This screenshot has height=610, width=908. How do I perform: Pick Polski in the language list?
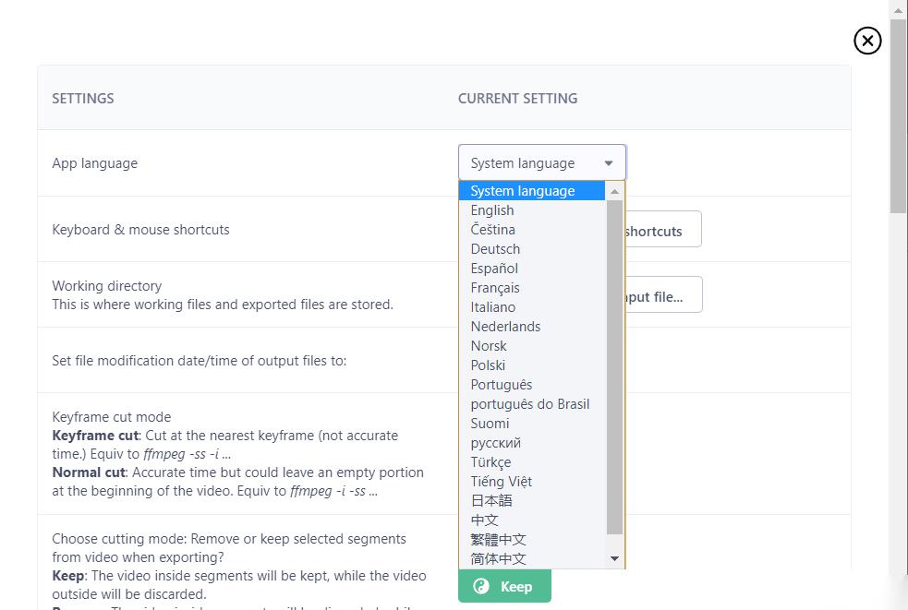tap(532, 365)
